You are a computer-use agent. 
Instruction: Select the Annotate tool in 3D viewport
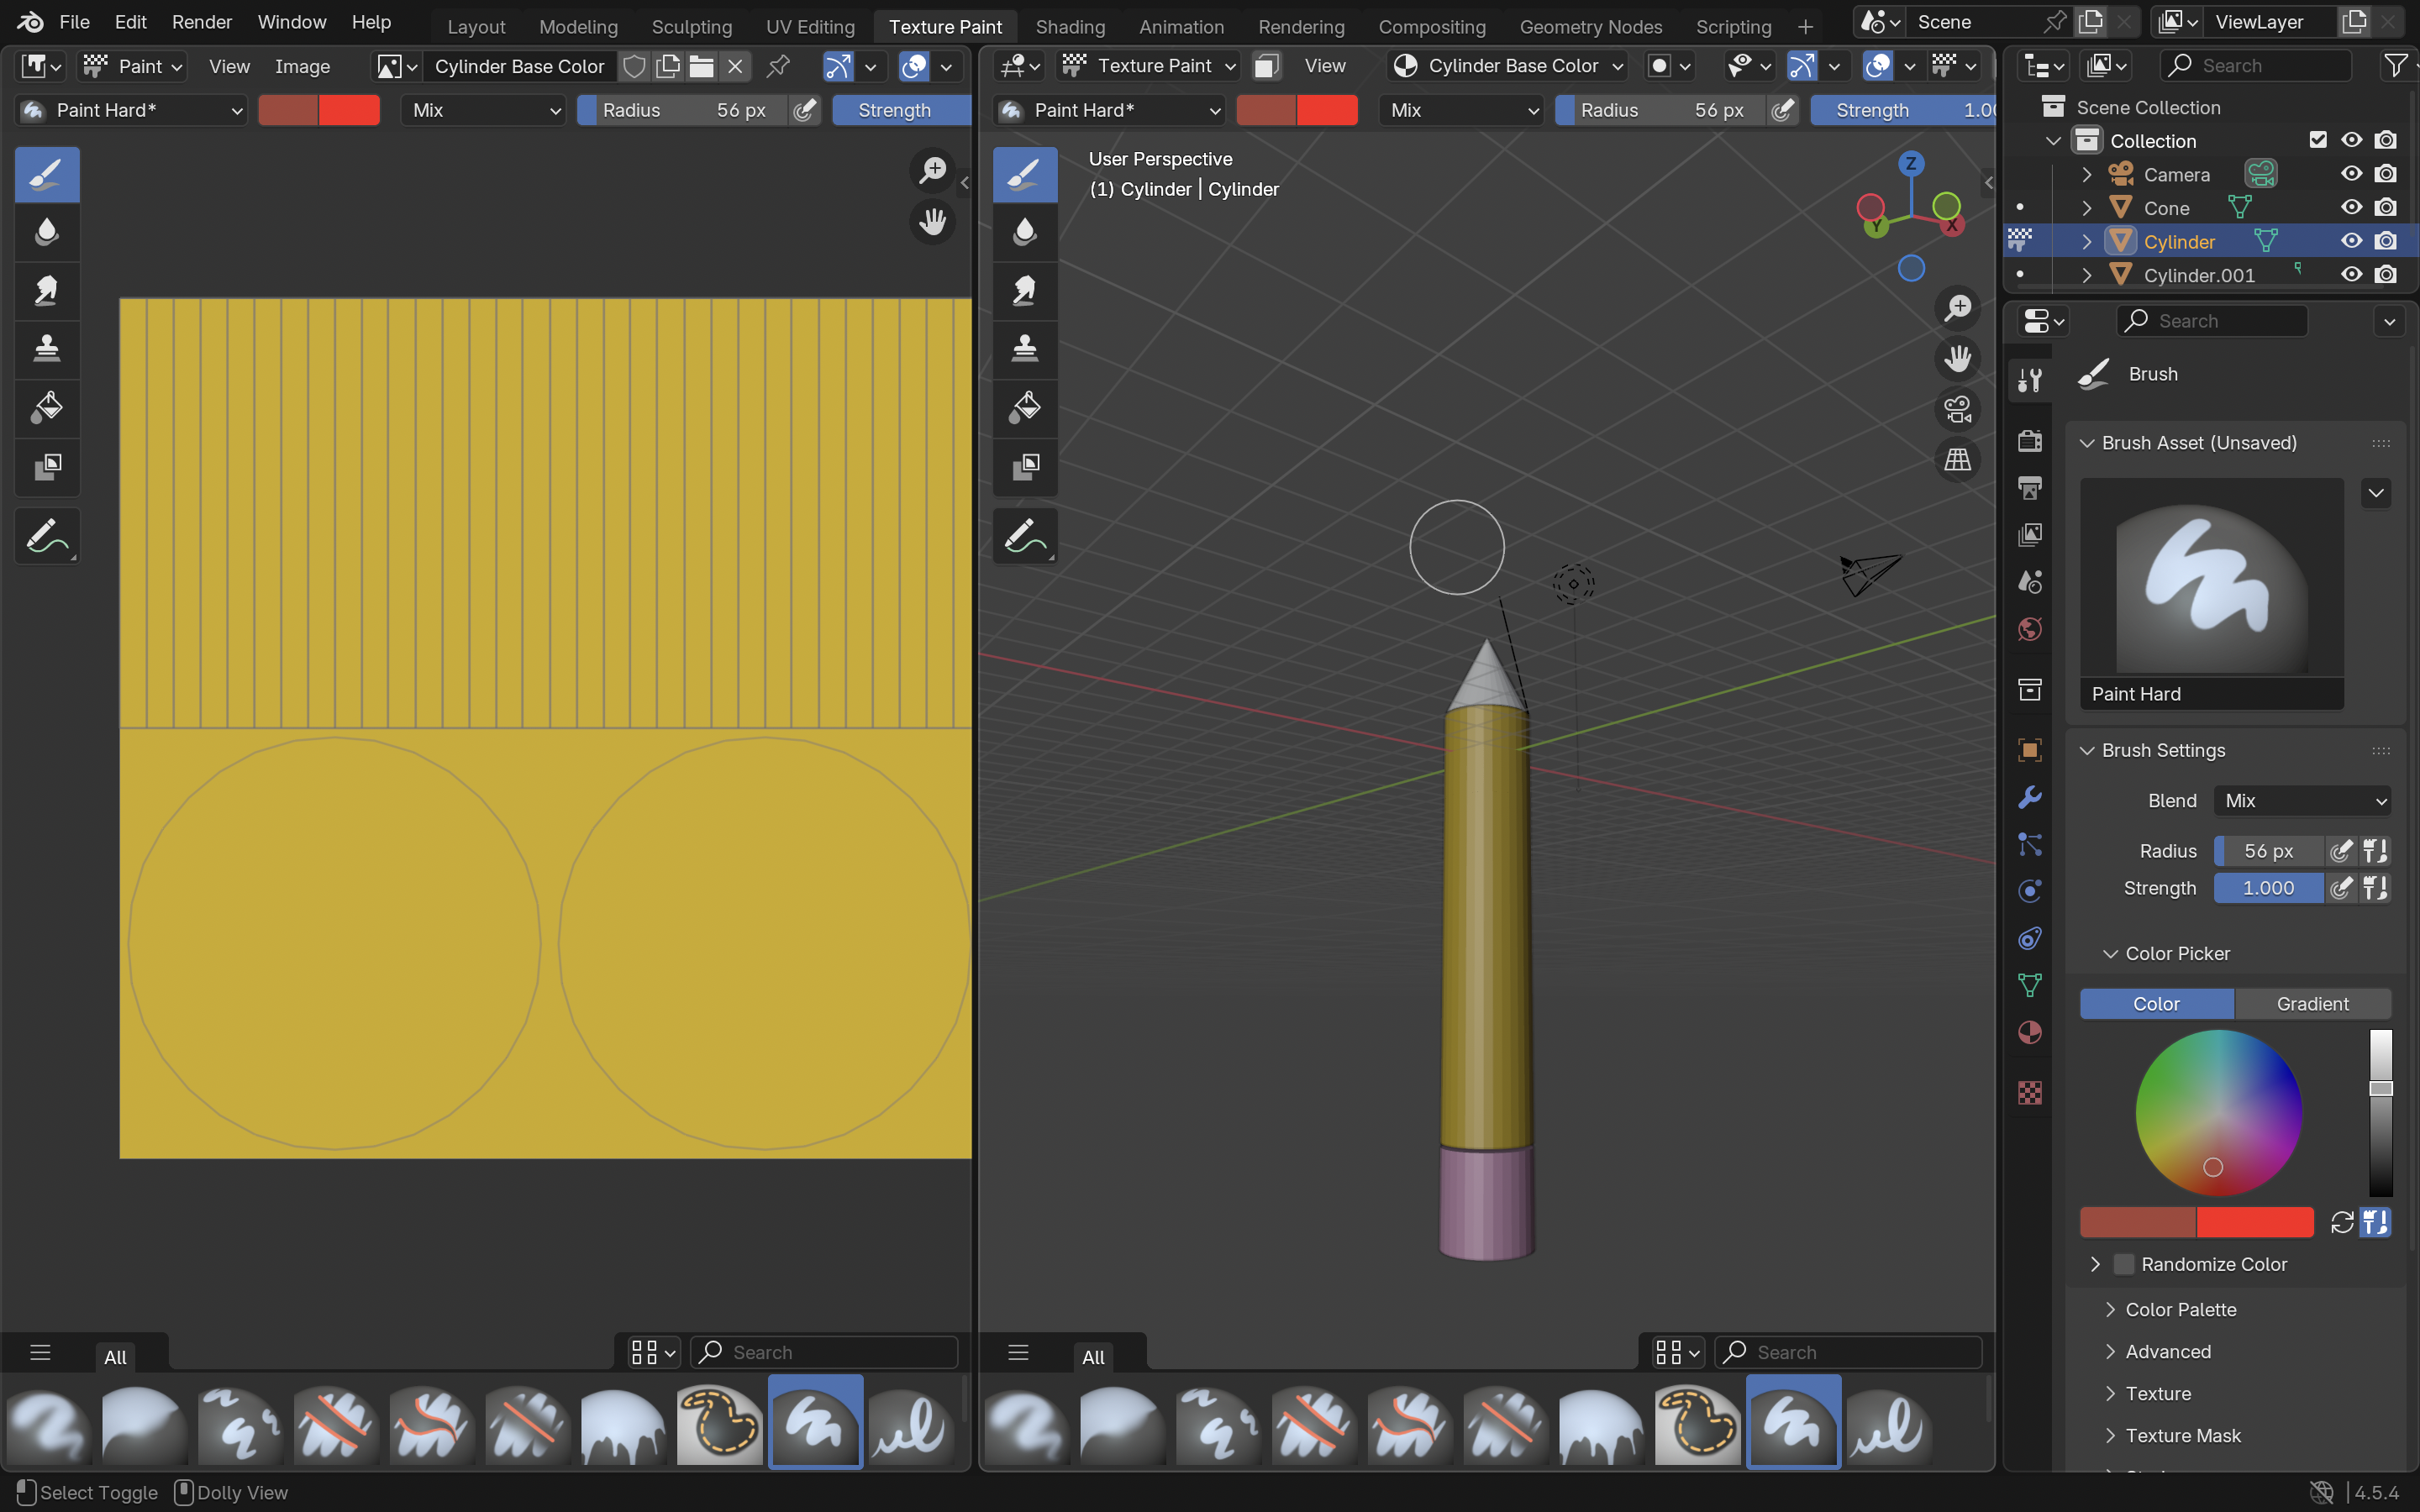pyautogui.click(x=1024, y=537)
